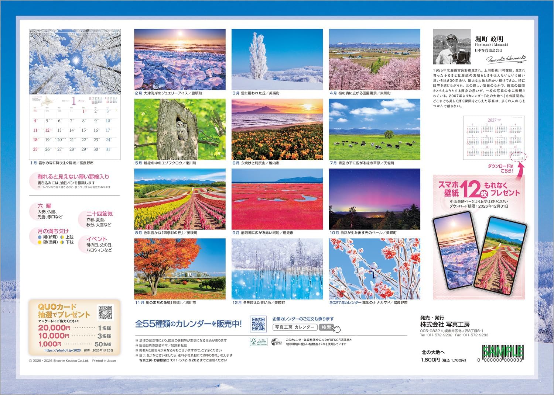Open the https://photo1.jp/2026 link
Viewport: 554px width, 395px height.
(62, 350)
